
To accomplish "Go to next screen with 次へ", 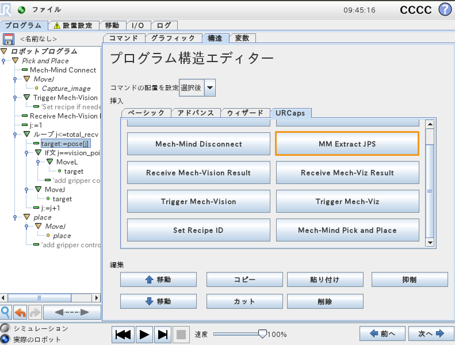I will pyautogui.click(x=431, y=333).
